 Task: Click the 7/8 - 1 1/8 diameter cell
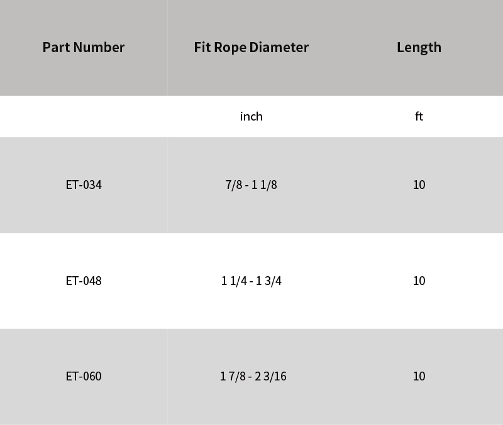click(251, 185)
